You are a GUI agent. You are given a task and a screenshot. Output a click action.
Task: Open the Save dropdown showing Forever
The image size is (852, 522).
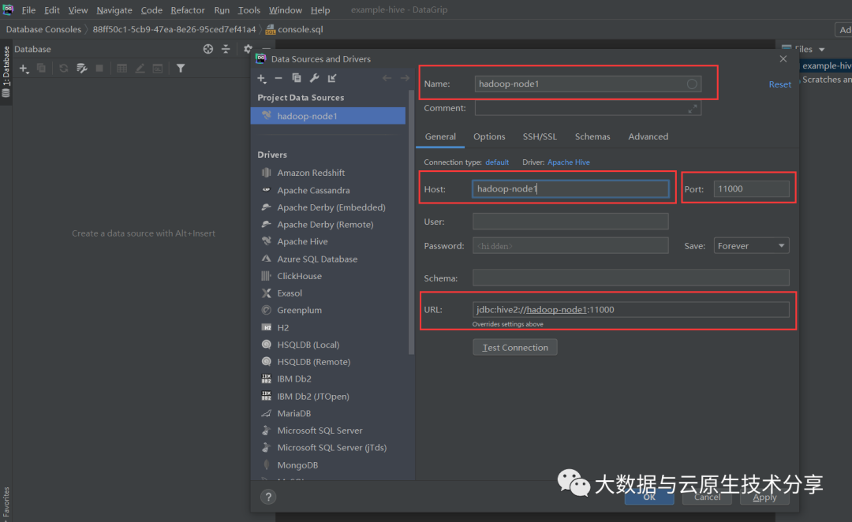752,245
